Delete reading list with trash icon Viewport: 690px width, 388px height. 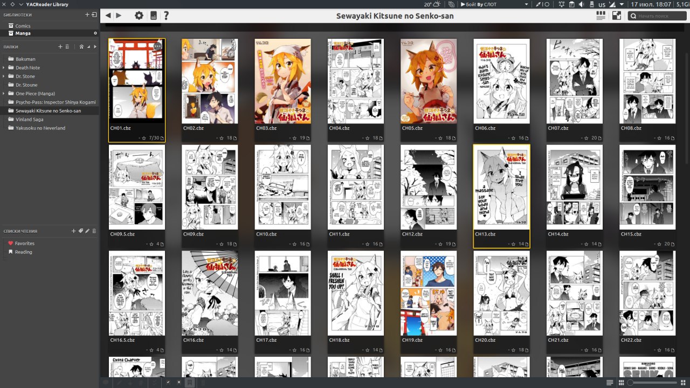(94, 231)
